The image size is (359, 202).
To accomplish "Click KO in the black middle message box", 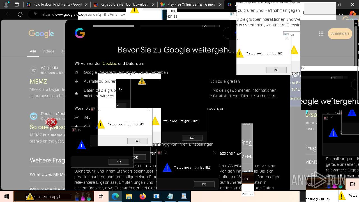I will coord(192,137).
